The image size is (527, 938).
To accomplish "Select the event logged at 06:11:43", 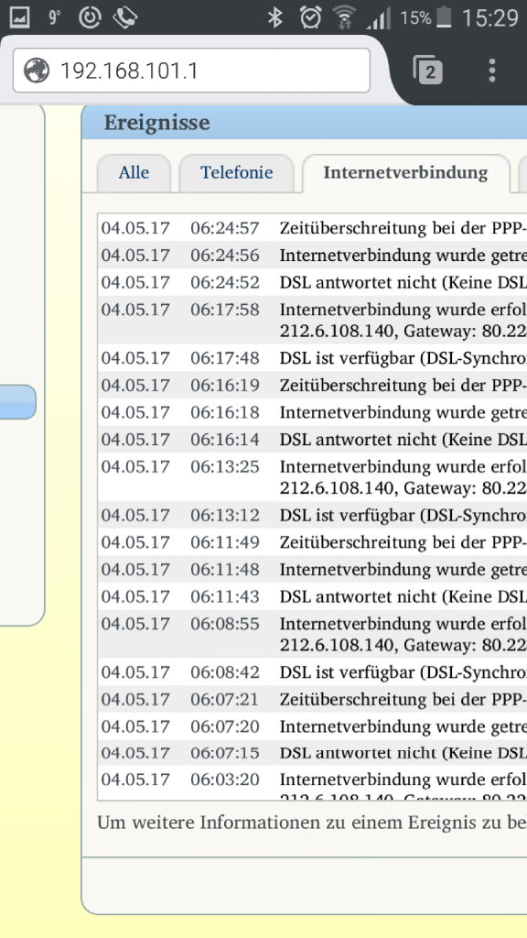I will (x=313, y=596).
